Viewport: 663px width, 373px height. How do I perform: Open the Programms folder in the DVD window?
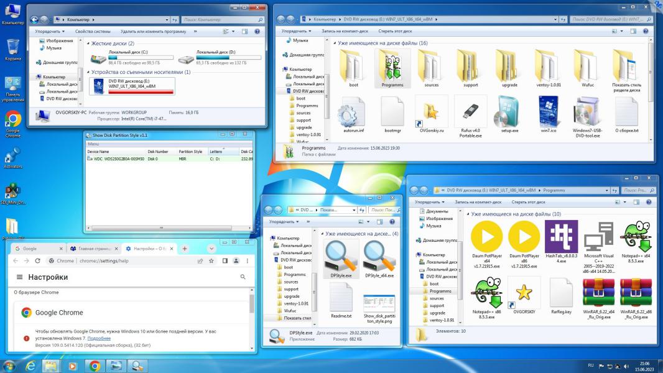pos(392,68)
